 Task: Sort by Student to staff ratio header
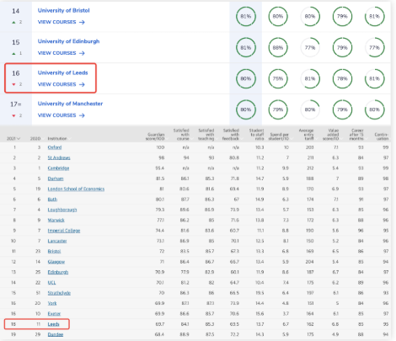pyautogui.click(x=256, y=135)
